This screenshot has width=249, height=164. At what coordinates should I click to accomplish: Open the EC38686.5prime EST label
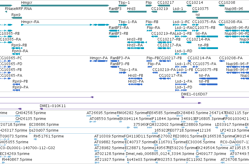coord(44,125)
